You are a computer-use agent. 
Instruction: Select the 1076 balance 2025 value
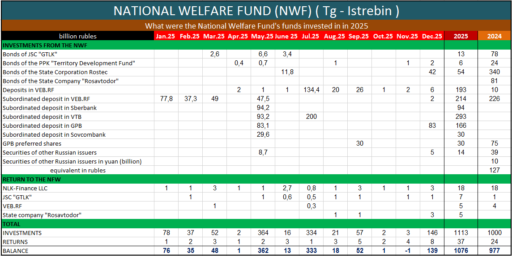(x=461, y=251)
